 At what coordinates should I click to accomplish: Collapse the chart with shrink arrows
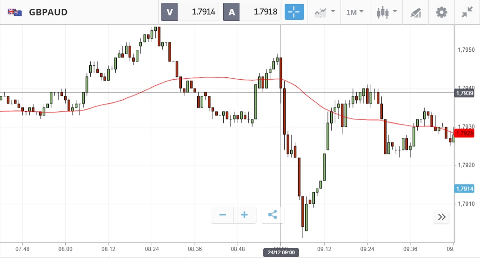pyautogui.click(x=467, y=12)
